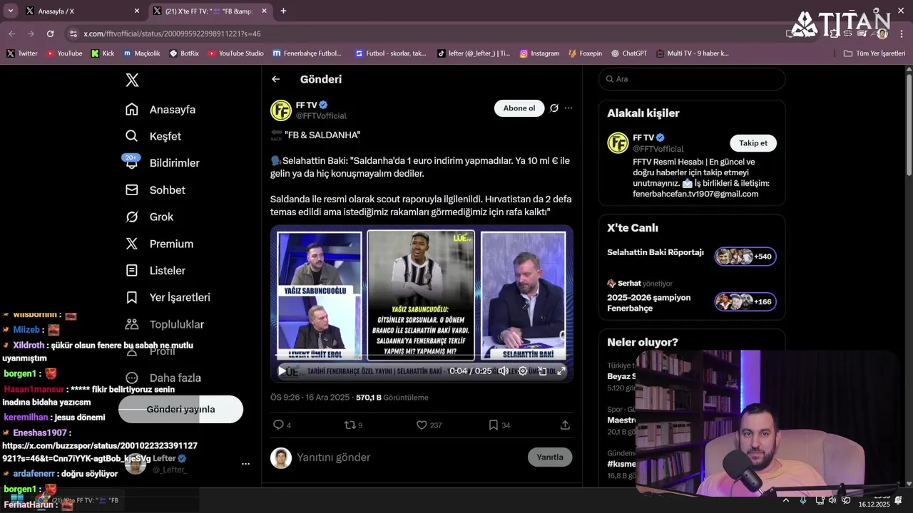
Task: Open Bildirimler notifications
Action: 163,163
